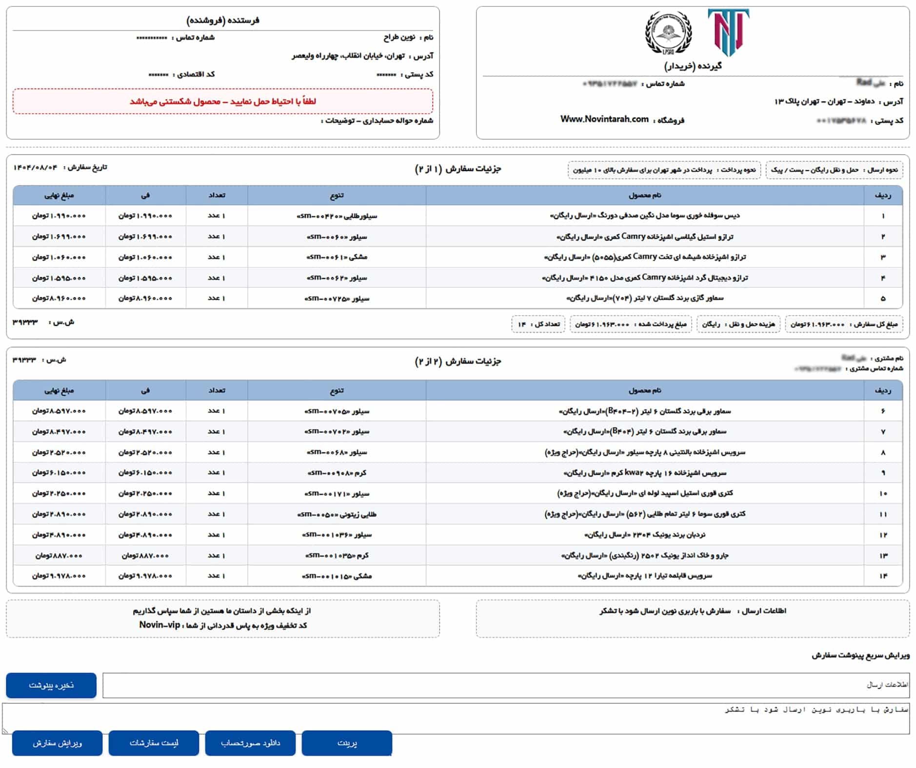This screenshot has height=768, width=916.
Task: Click the shipping note text area
Action: click(x=458, y=713)
